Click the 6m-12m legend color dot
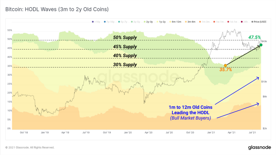 (170, 22)
